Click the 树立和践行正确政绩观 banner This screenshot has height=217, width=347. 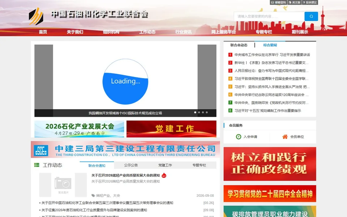click(x=270, y=164)
